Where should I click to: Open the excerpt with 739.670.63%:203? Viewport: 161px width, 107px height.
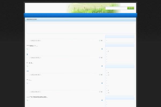pos(37,97)
